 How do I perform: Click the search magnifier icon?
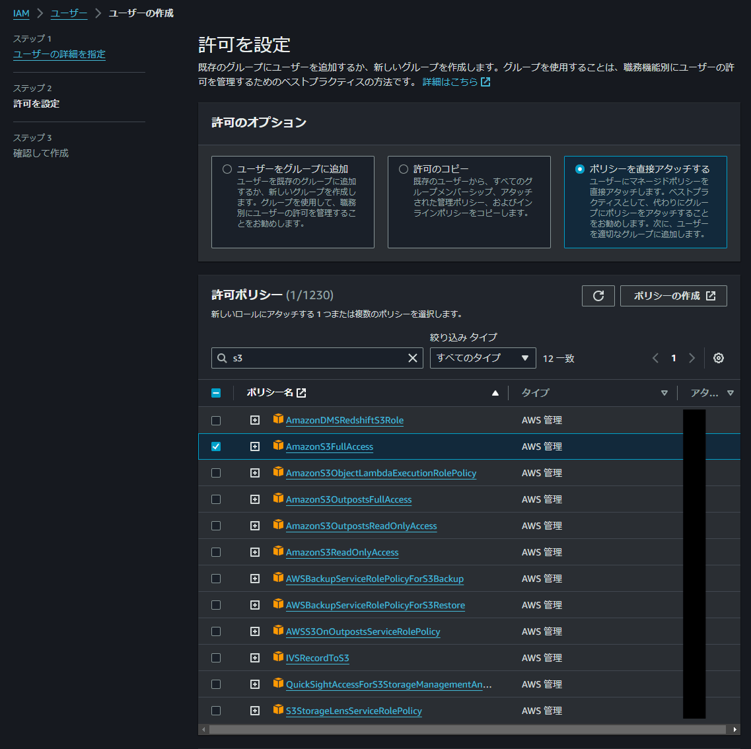click(x=222, y=358)
